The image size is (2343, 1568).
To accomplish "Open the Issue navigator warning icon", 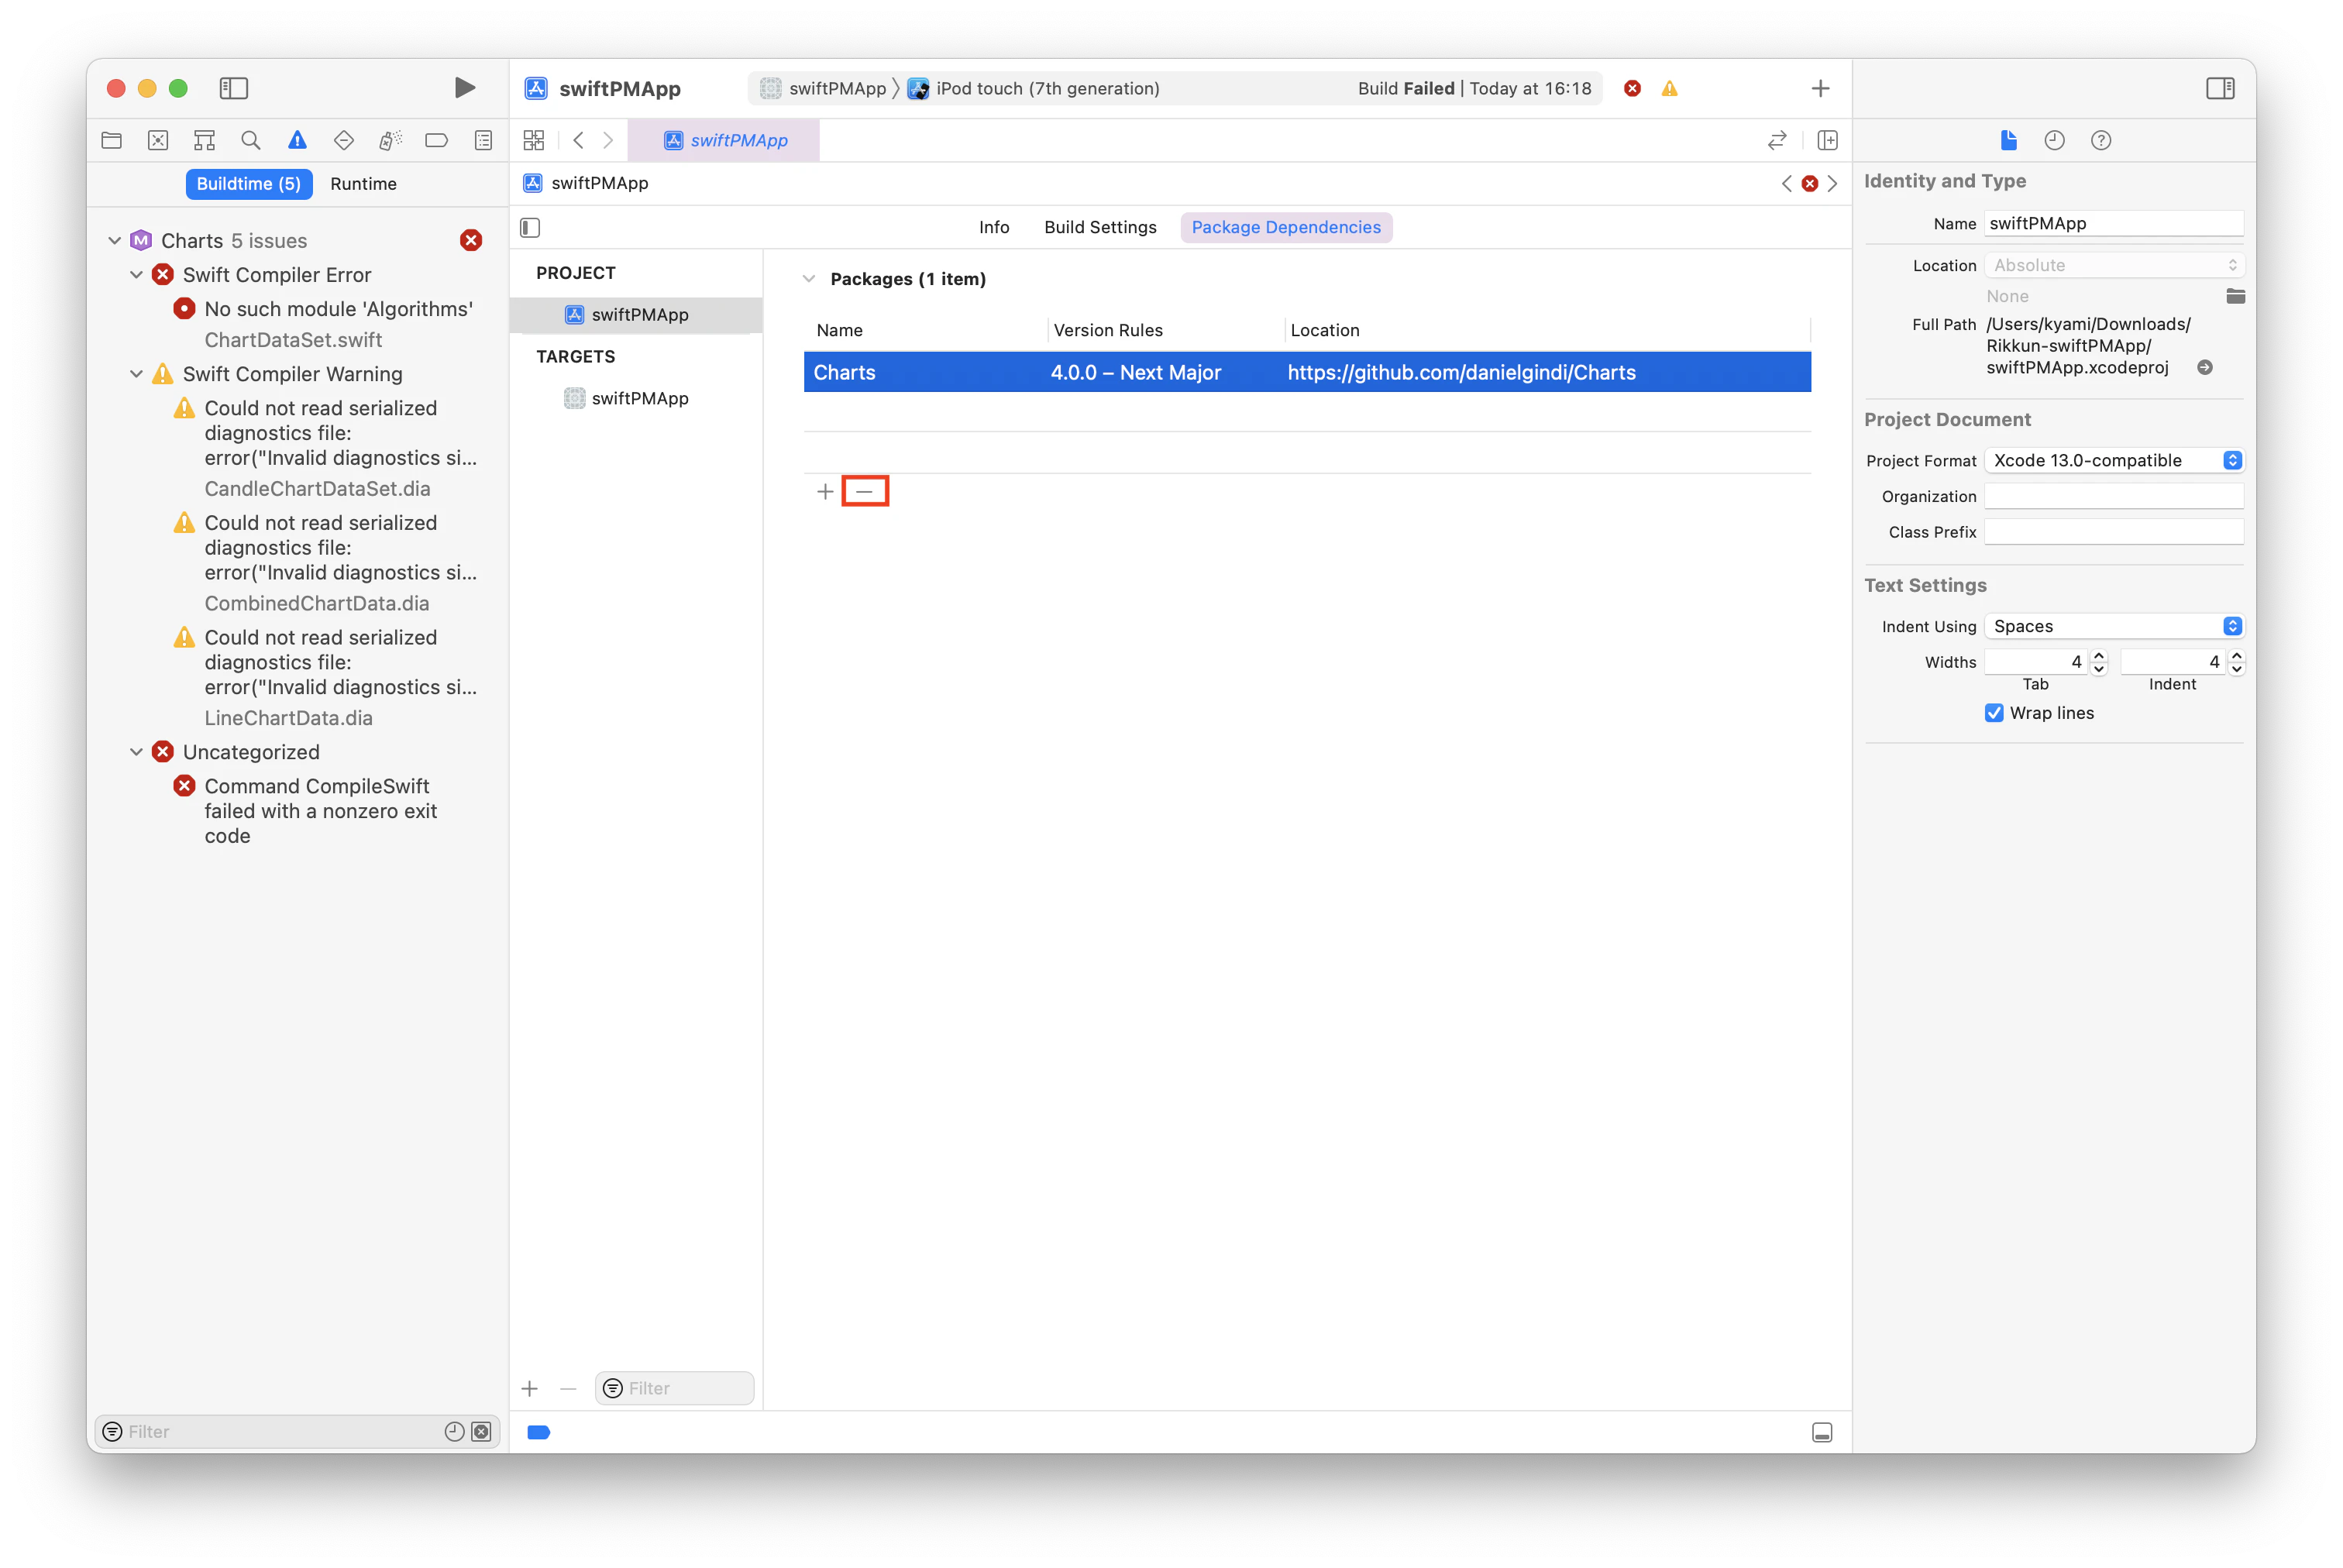I will click(297, 140).
